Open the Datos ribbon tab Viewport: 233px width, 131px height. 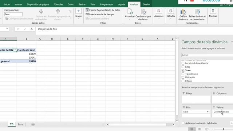pos(71,4)
